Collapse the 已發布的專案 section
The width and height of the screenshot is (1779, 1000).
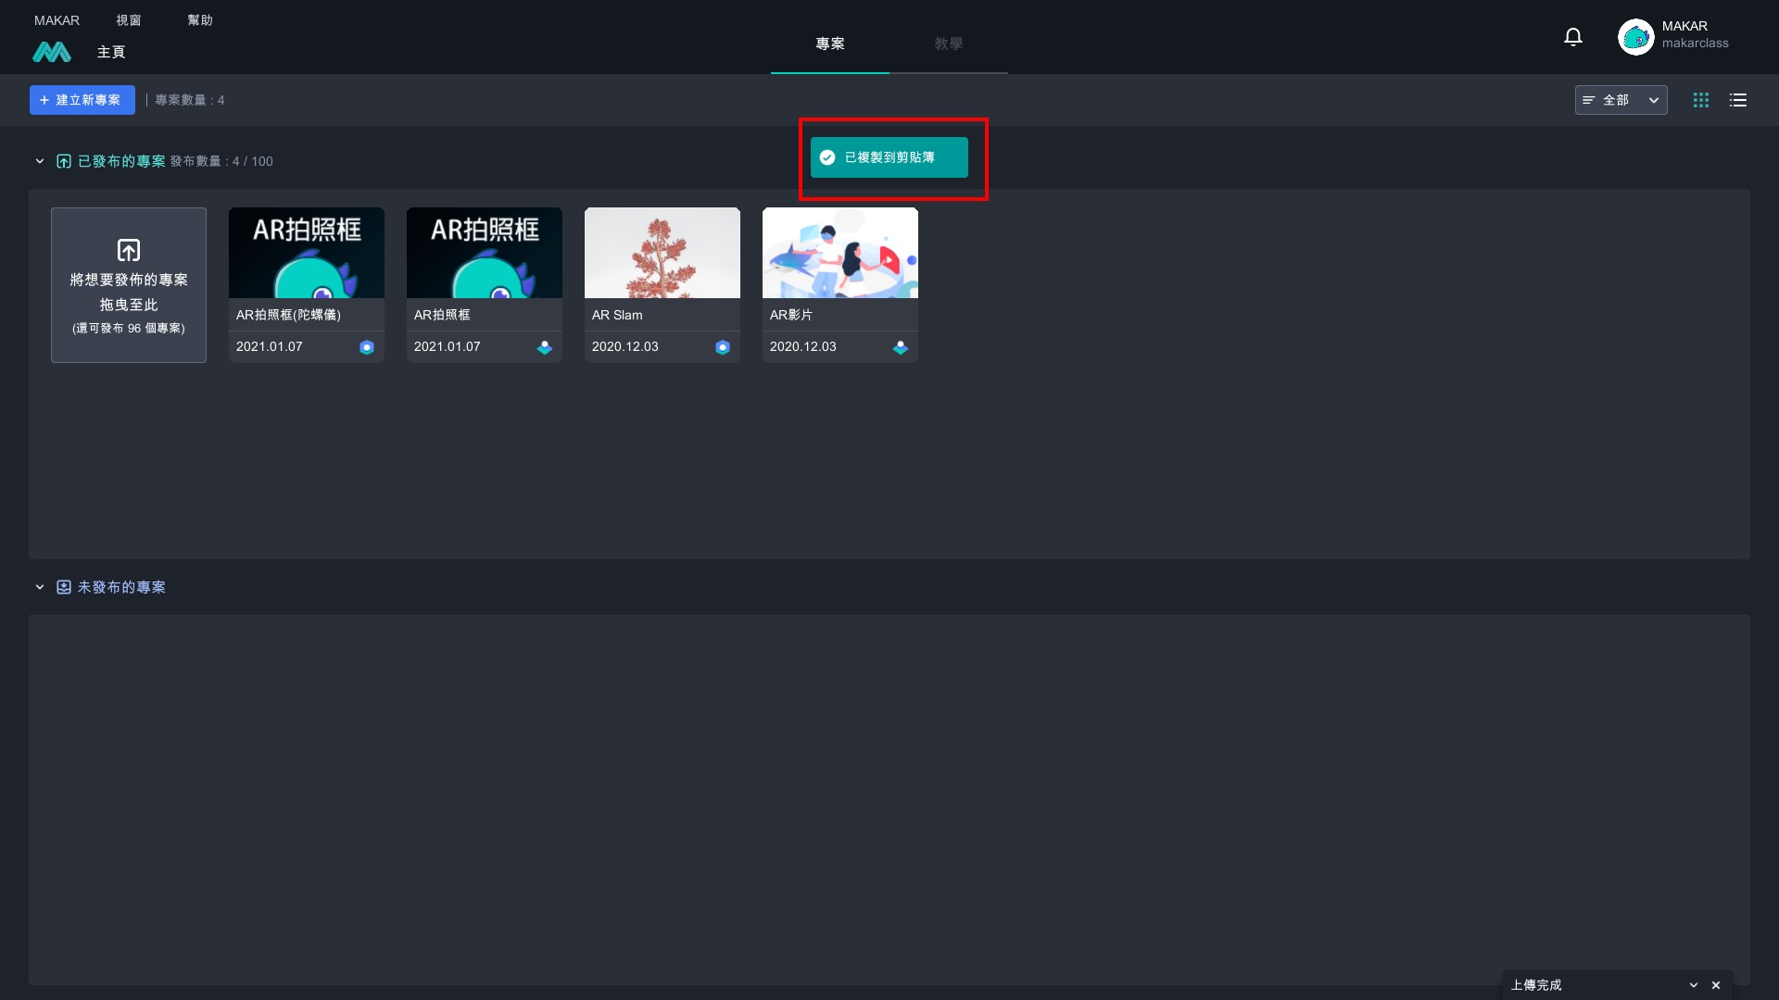point(40,161)
